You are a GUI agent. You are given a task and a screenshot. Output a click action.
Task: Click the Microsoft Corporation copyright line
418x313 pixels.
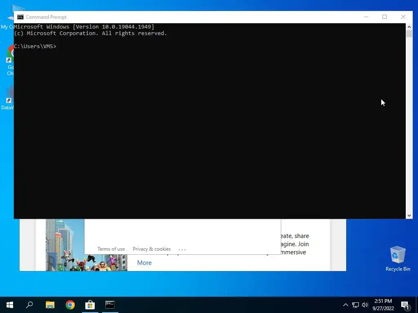click(x=90, y=33)
